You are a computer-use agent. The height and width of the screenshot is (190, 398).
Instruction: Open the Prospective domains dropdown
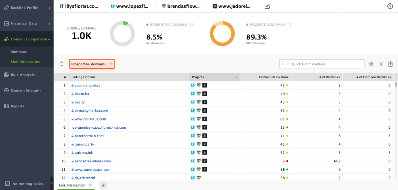point(92,64)
